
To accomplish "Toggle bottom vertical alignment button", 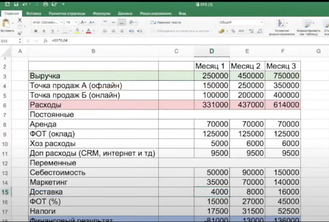I will pos(122,22).
